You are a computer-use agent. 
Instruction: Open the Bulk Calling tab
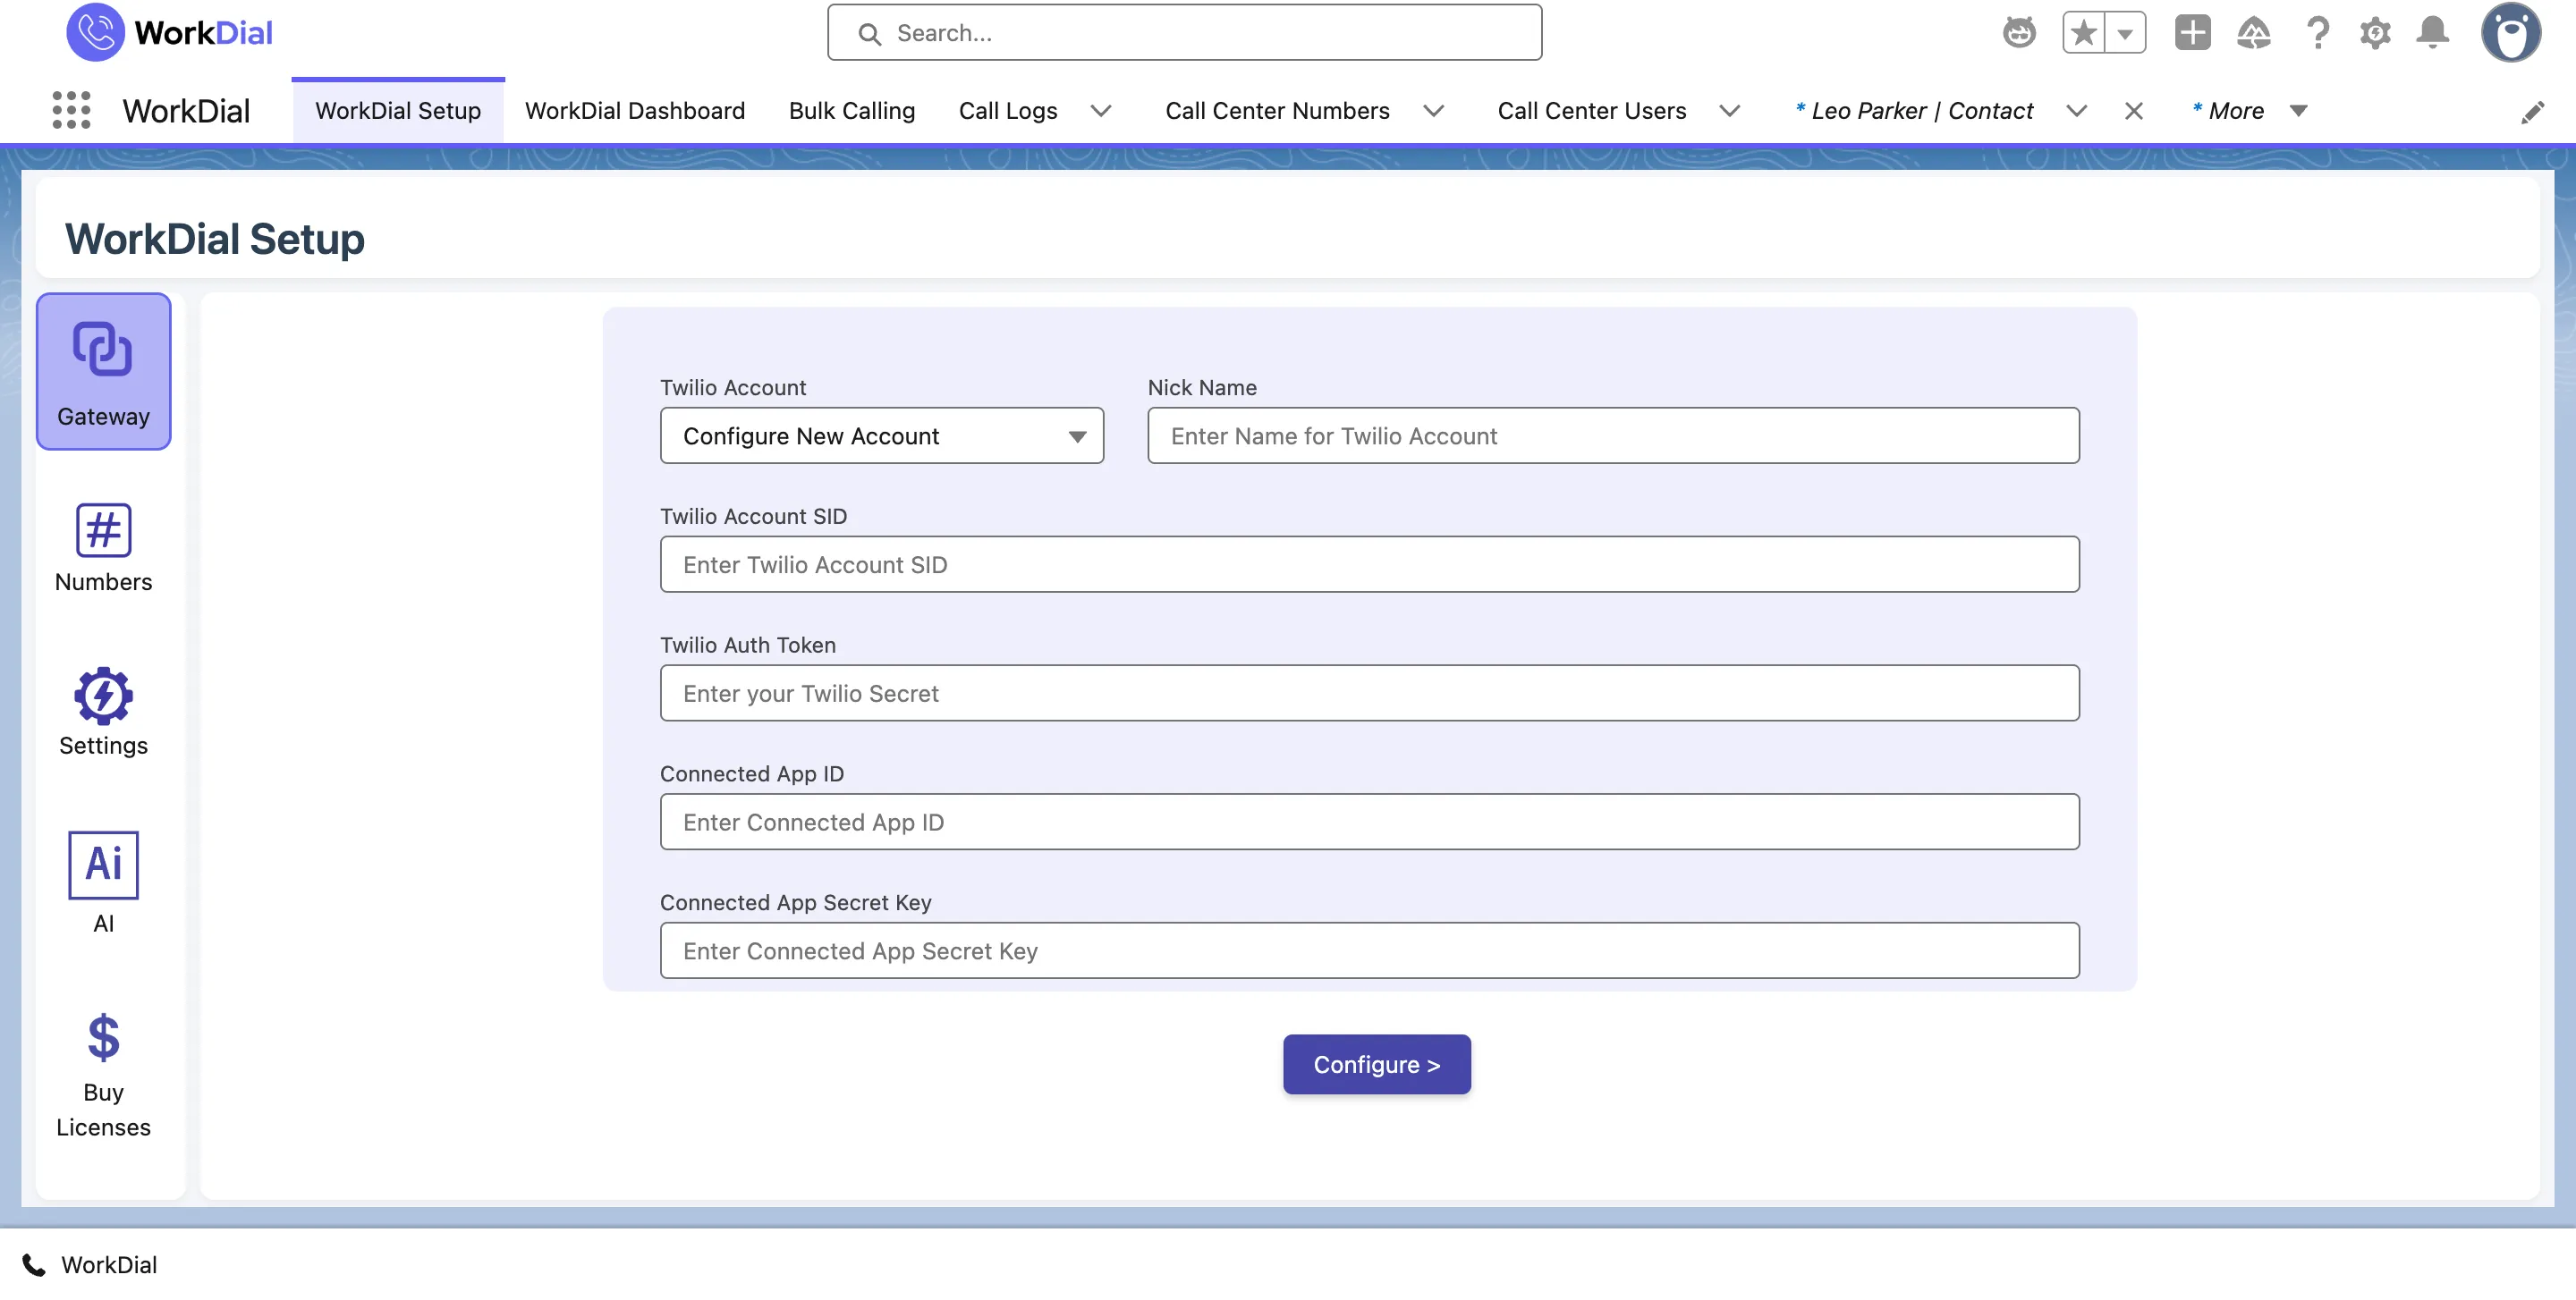(851, 110)
